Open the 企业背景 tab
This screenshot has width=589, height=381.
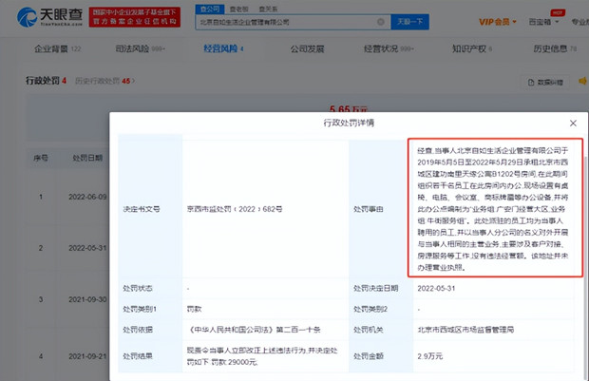pos(57,48)
